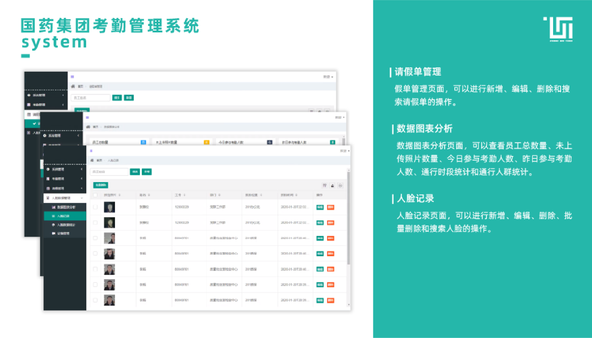The height and width of the screenshot is (338, 592).
Task: Expand 系统管理 chevron in the 请假单管理 window sidebar
Action: coord(63,95)
